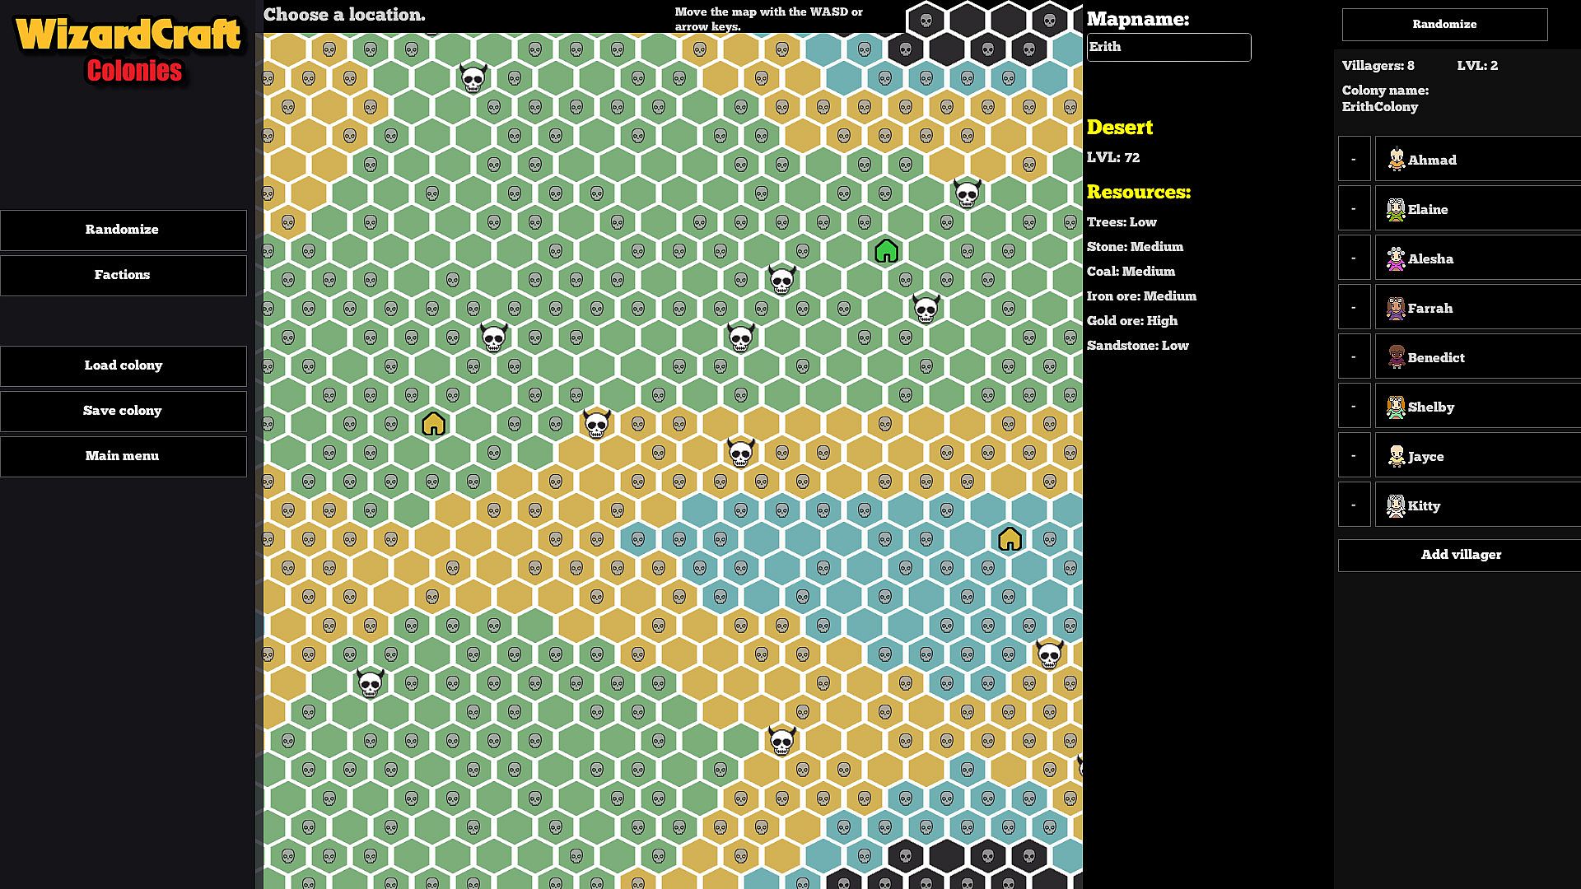The height and width of the screenshot is (889, 1581).
Task: Click Elaine's villager portrait icon
Action: click(1396, 209)
